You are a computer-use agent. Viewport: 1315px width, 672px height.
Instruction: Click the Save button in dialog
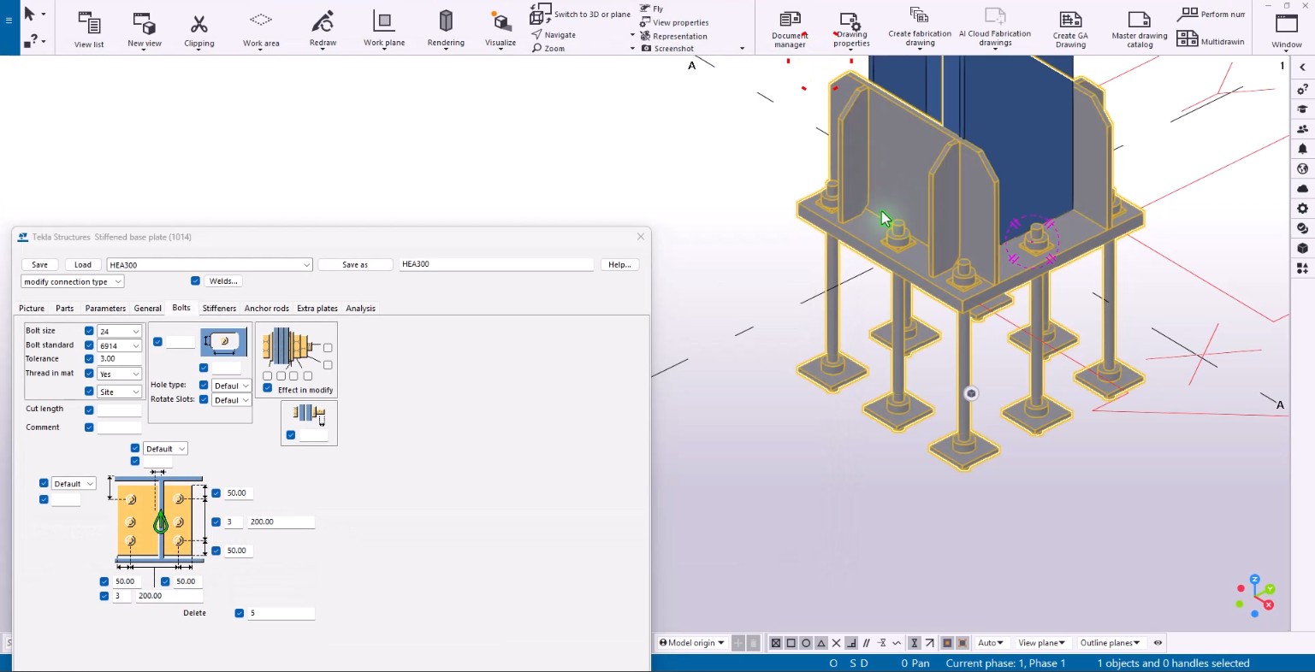tap(39, 265)
